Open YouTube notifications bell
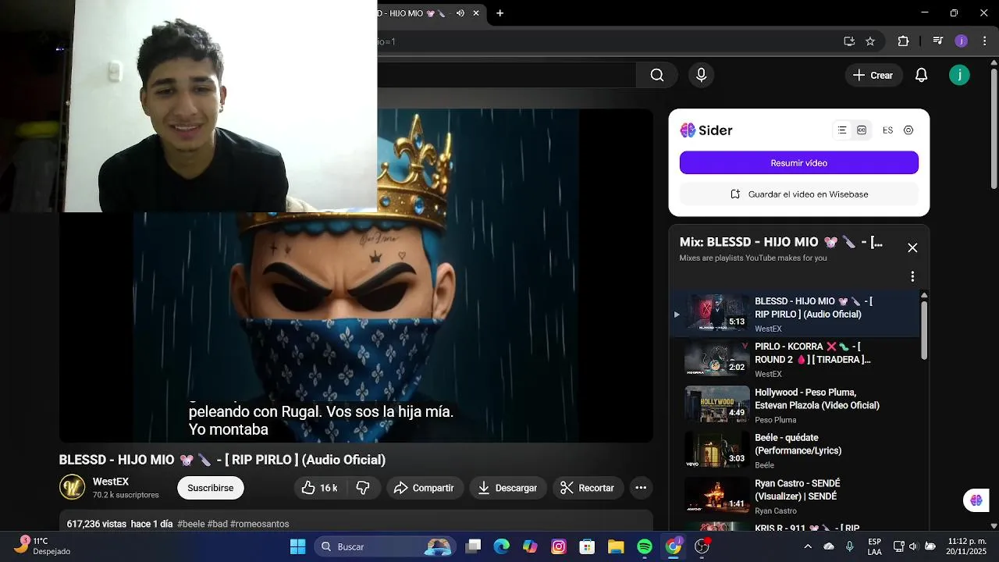The image size is (999, 562). click(921, 75)
